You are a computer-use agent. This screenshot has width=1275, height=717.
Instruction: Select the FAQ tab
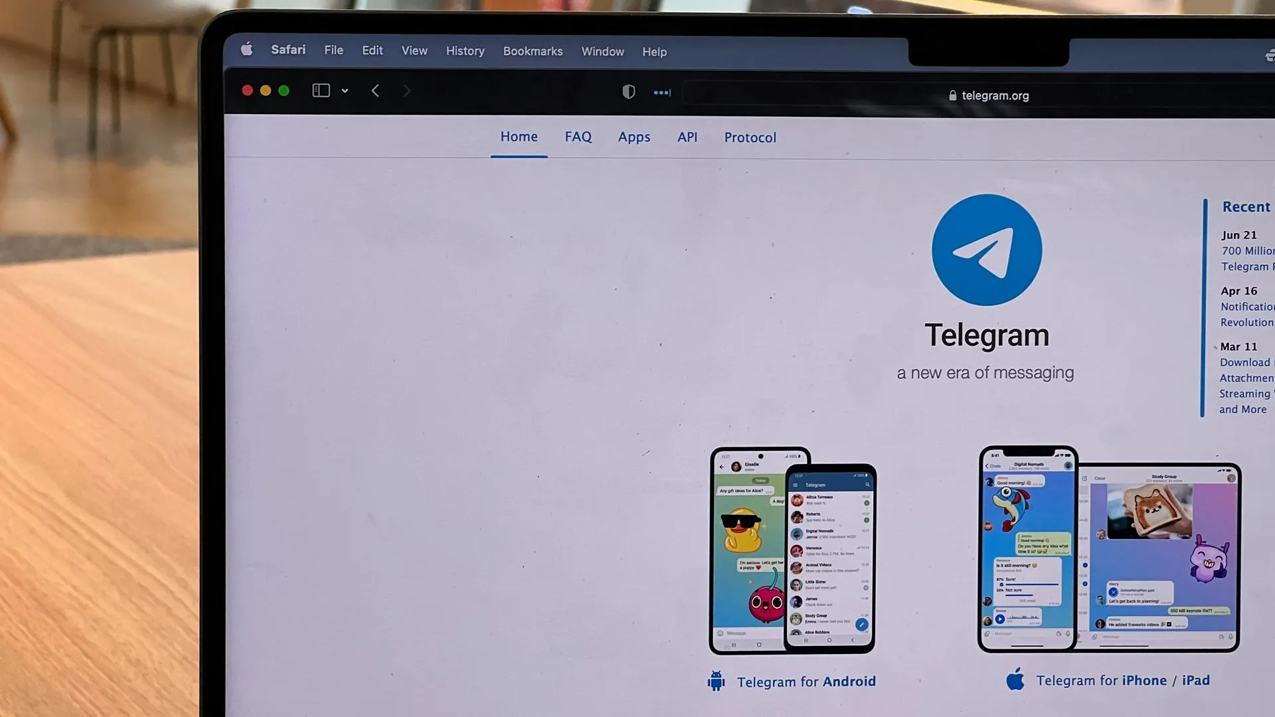(578, 137)
